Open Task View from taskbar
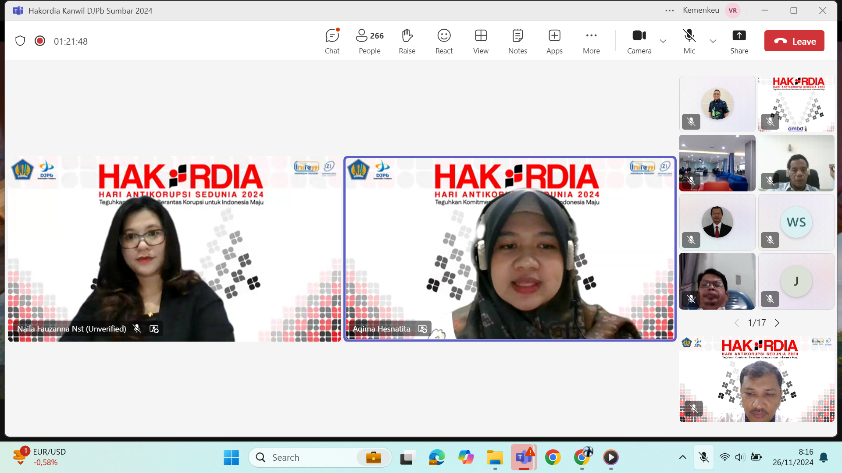Screen dimensions: 842x473 (408, 457)
